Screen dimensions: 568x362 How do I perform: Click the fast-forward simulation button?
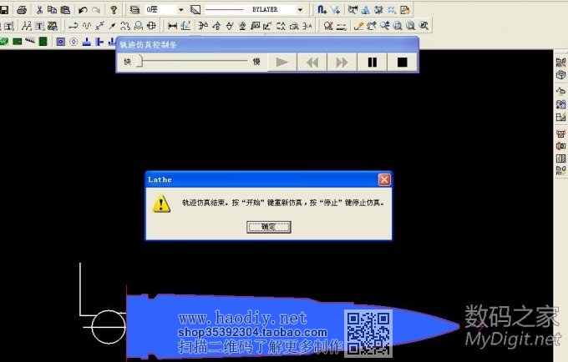pyautogui.click(x=342, y=62)
